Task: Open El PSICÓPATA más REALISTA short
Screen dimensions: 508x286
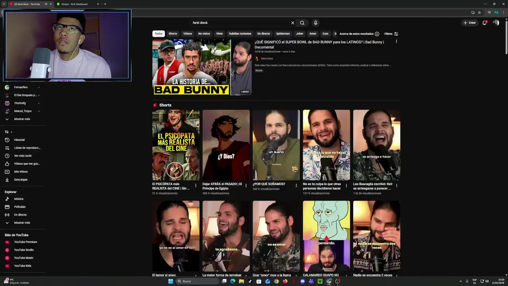Action: [176, 145]
